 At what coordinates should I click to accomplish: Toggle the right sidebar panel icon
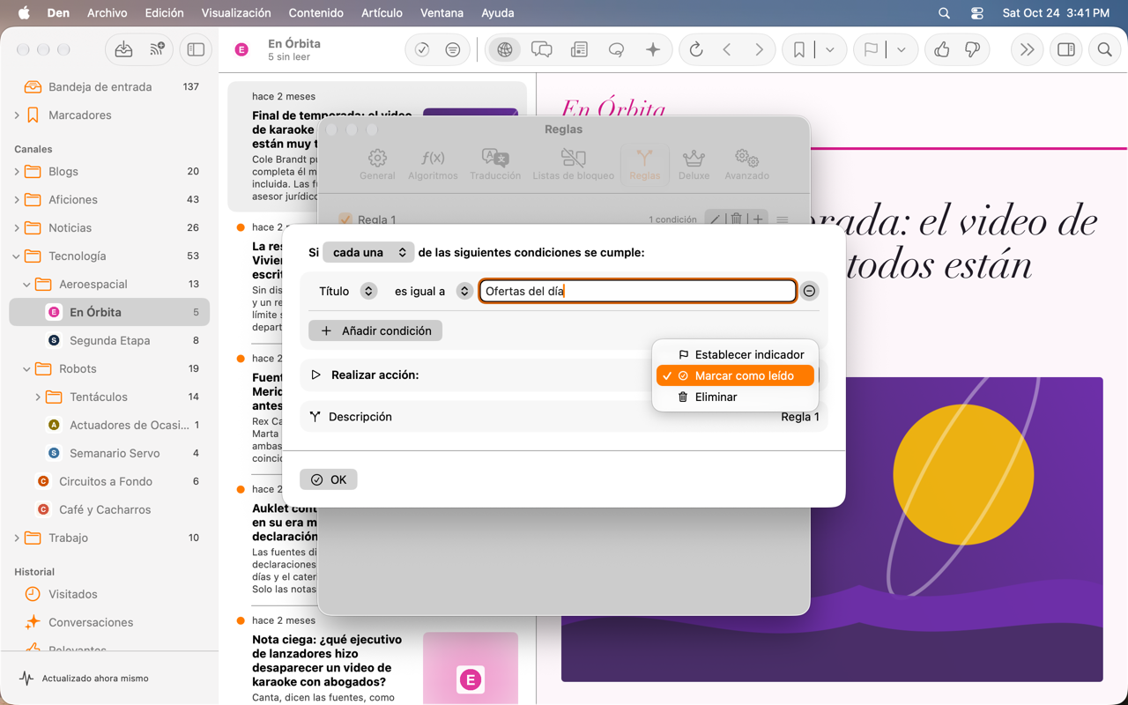coord(1066,50)
